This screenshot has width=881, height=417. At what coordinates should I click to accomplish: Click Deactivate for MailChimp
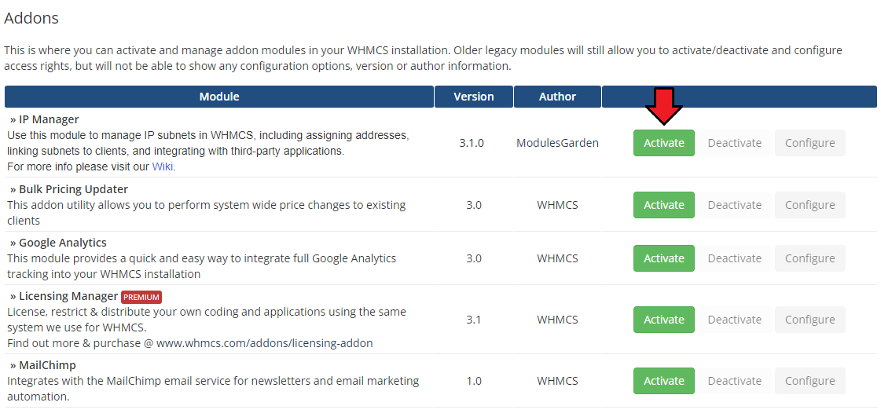click(x=734, y=381)
